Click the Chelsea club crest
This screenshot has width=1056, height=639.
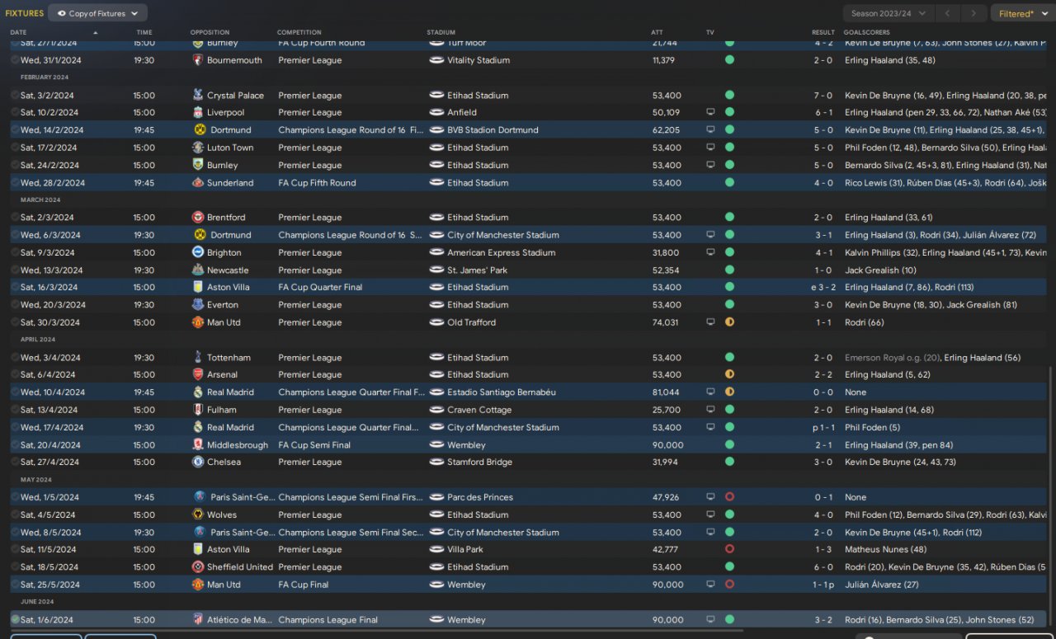pyautogui.click(x=198, y=462)
